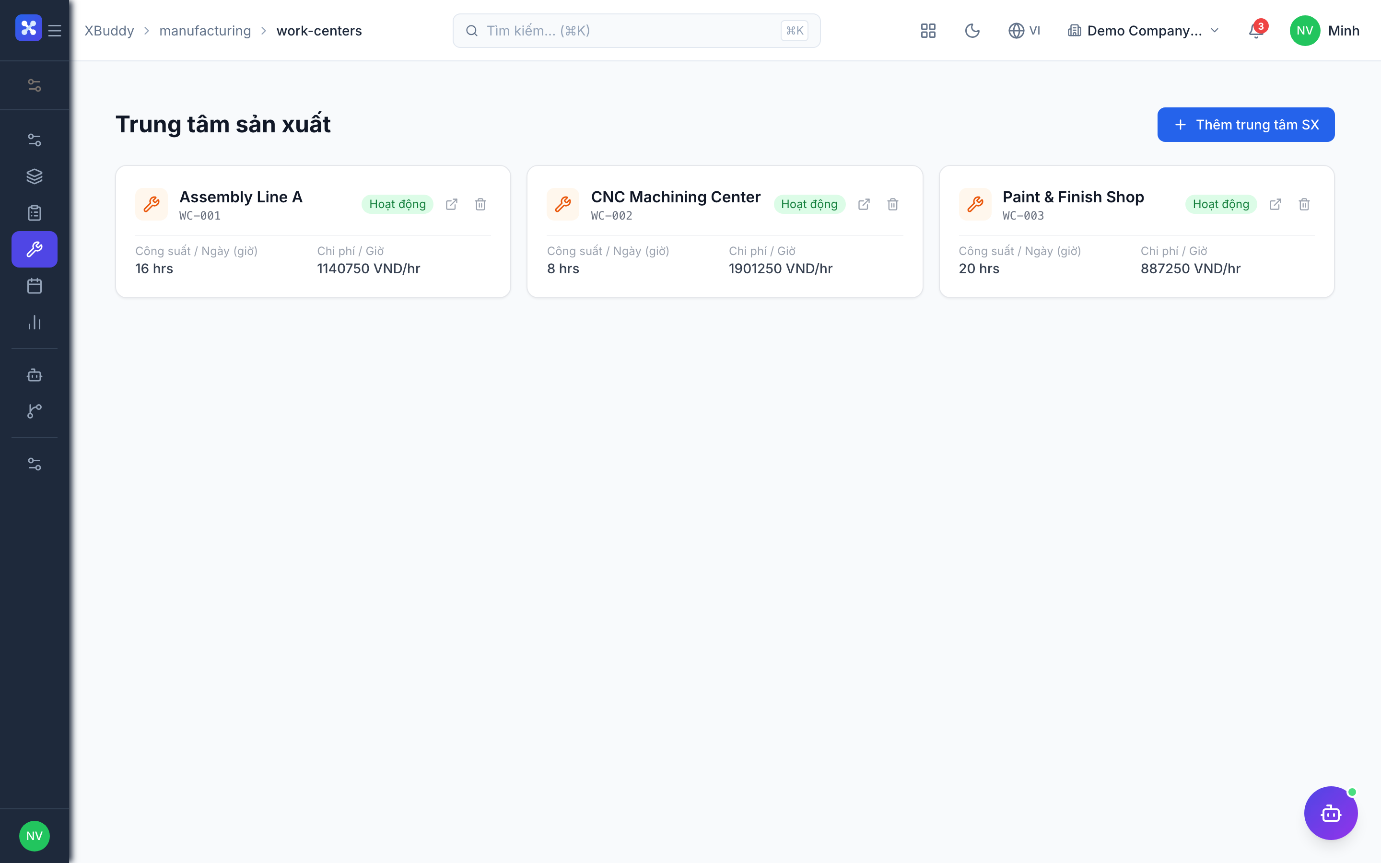Open the clipboard list sidebar icon

coord(34,213)
